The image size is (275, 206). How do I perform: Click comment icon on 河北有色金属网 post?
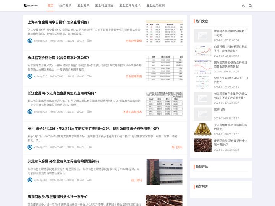coord(88,180)
